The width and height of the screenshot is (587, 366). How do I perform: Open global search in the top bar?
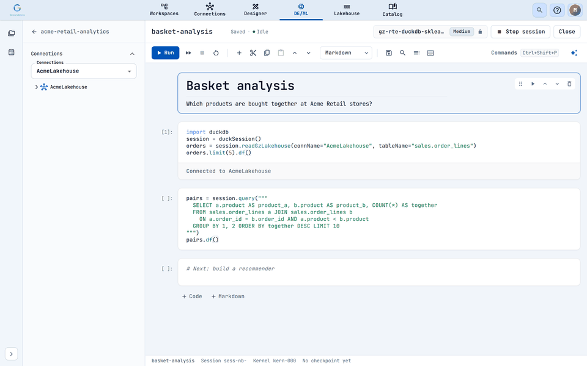pos(539,10)
